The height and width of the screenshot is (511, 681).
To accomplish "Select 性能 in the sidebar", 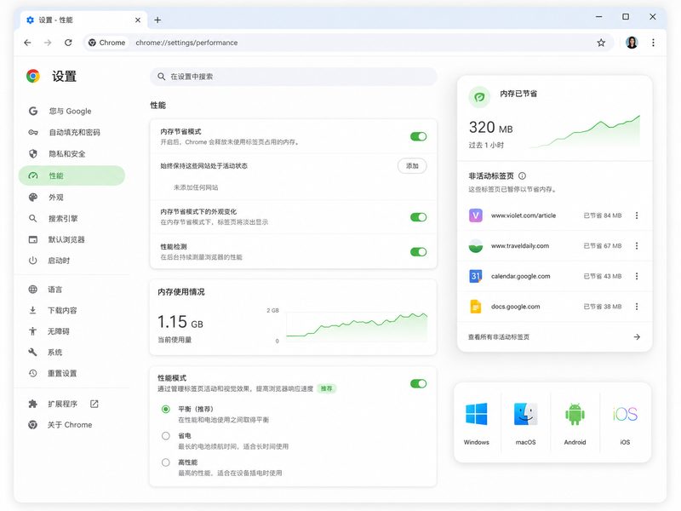I will pyautogui.click(x=72, y=175).
